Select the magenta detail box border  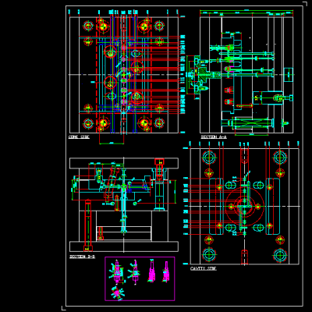[x=140, y=278]
